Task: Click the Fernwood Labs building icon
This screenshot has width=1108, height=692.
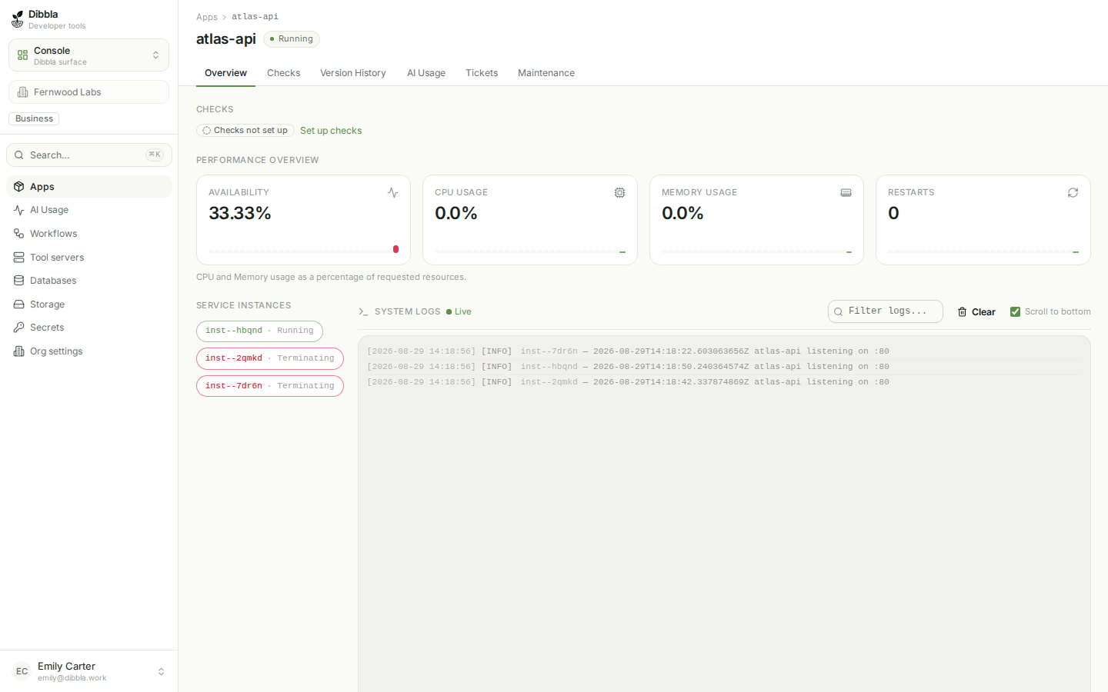Action: pyautogui.click(x=23, y=92)
